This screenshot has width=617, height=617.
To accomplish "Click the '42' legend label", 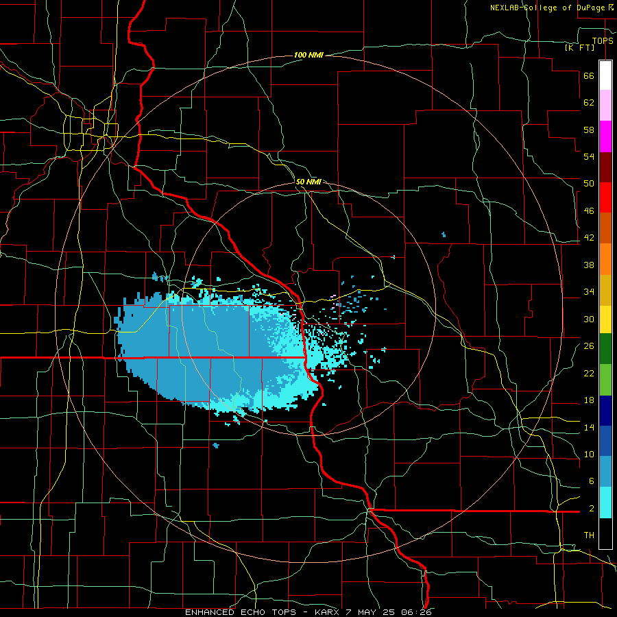I will (589, 238).
